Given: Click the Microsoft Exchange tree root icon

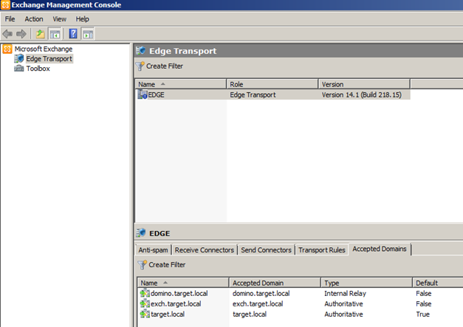Looking at the screenshot, I should [x=7, y=49].
